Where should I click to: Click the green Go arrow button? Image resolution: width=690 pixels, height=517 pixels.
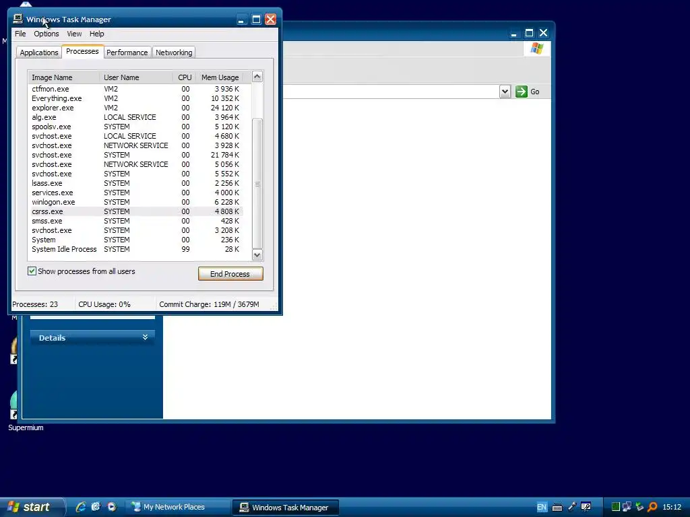pos(522,92)
